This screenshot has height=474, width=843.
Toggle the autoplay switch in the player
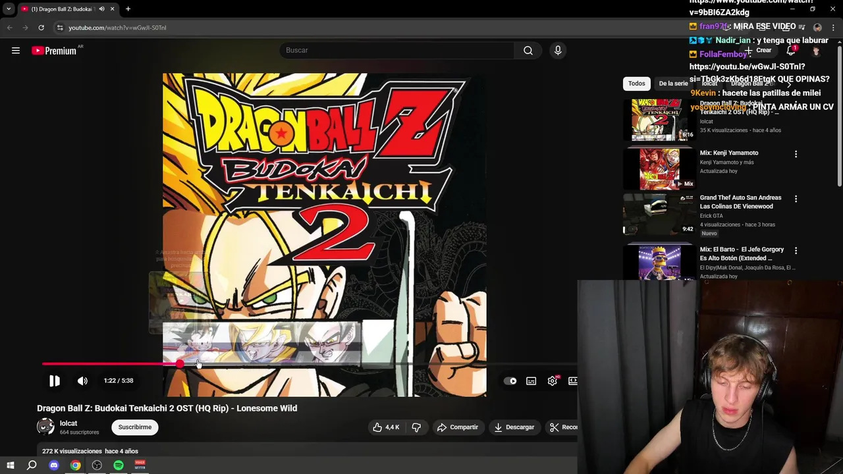tap(510, 381)
